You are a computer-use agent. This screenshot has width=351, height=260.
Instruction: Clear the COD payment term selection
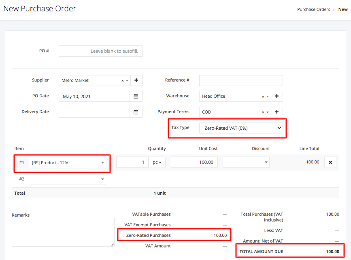262,112
